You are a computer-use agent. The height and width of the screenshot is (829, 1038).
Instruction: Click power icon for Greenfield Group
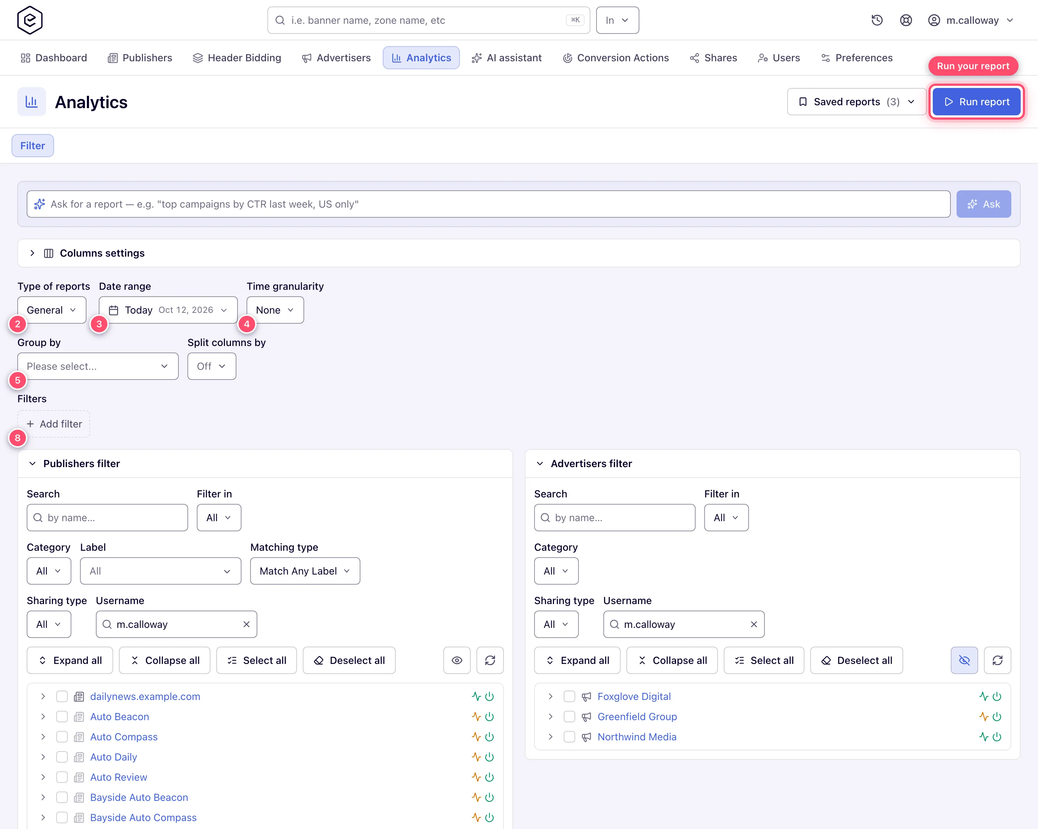997,717
